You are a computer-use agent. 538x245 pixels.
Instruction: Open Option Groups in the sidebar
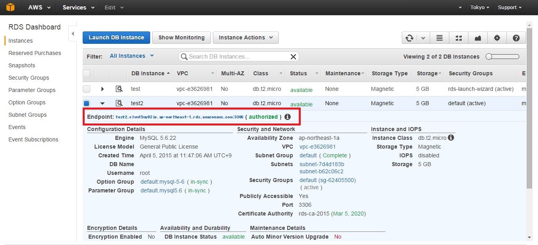click(27, 102)
